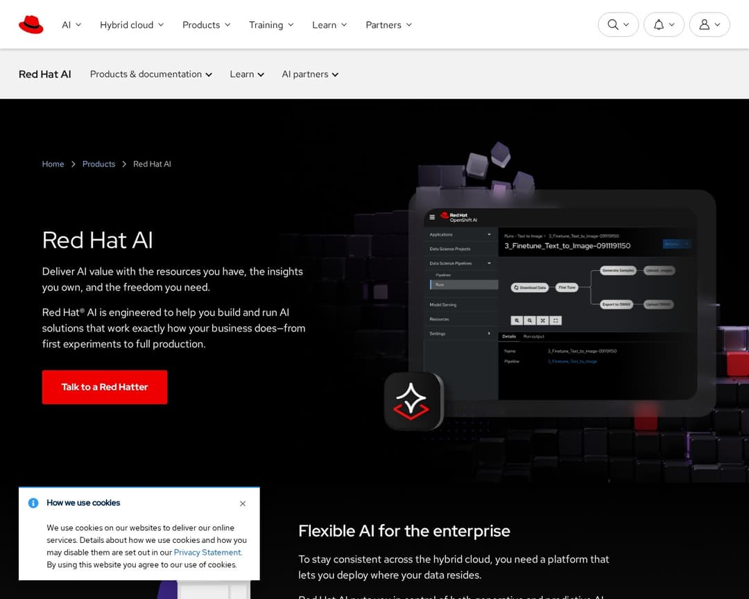Close the cookies notice

243,503
